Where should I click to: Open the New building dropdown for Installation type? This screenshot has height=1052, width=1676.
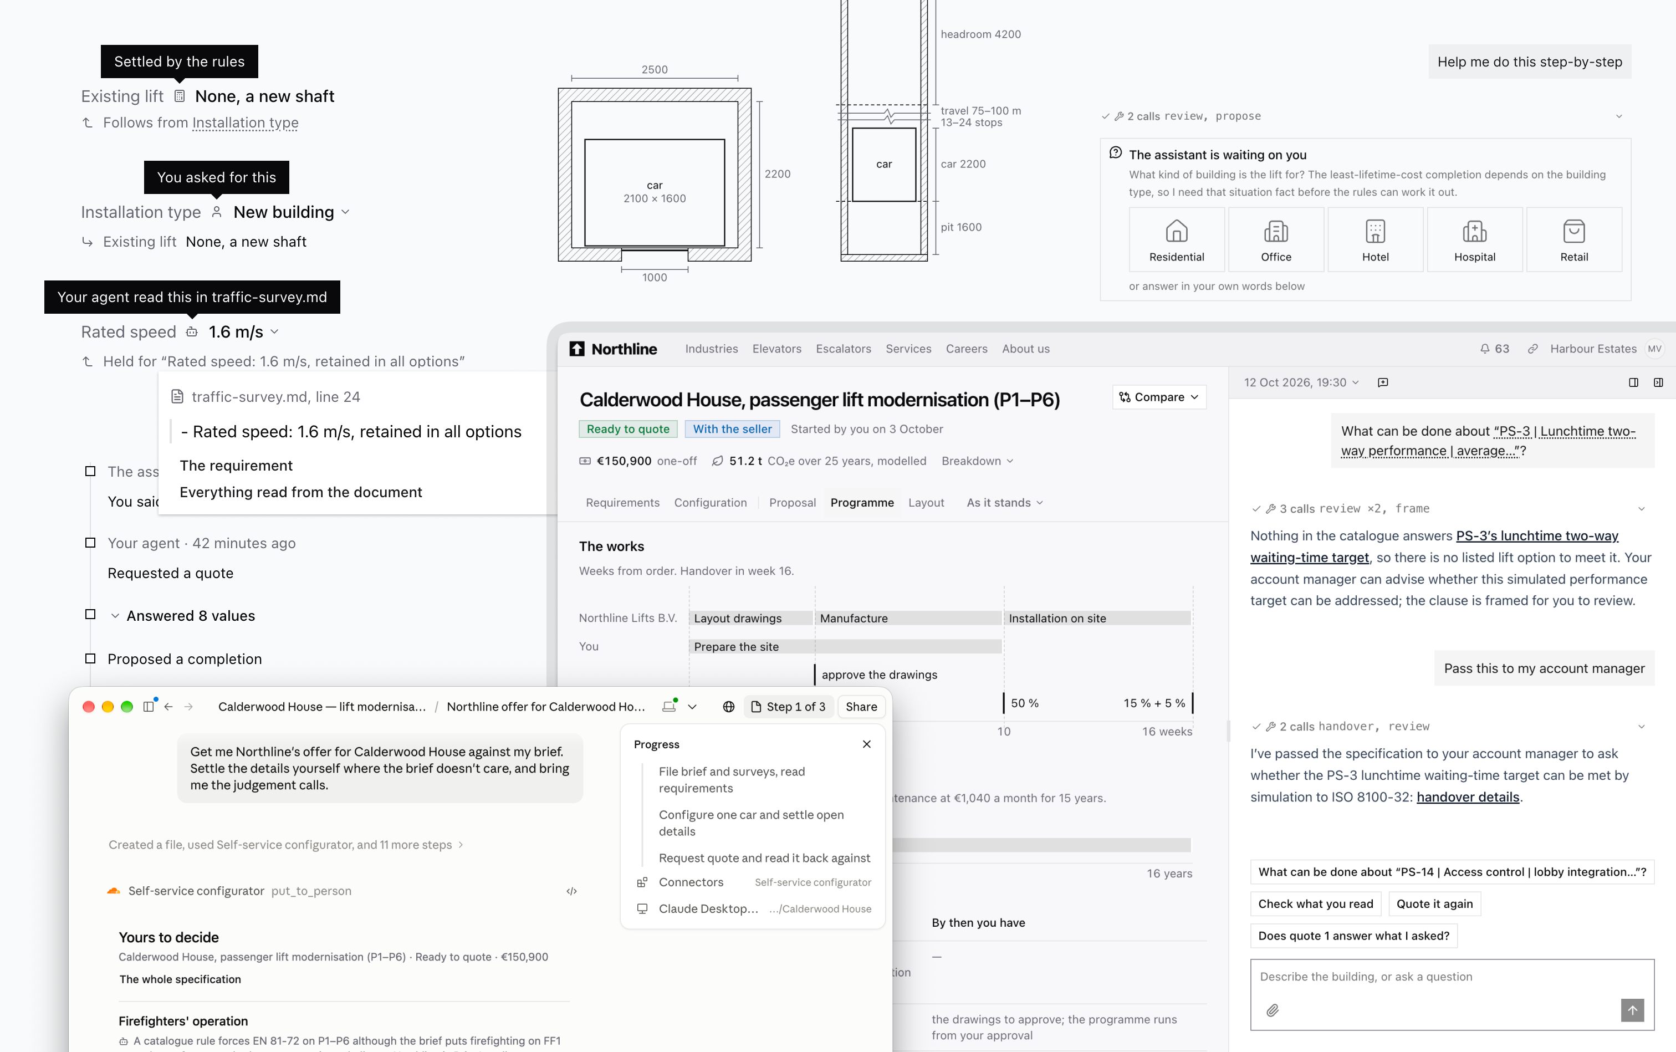click(291, 212)
